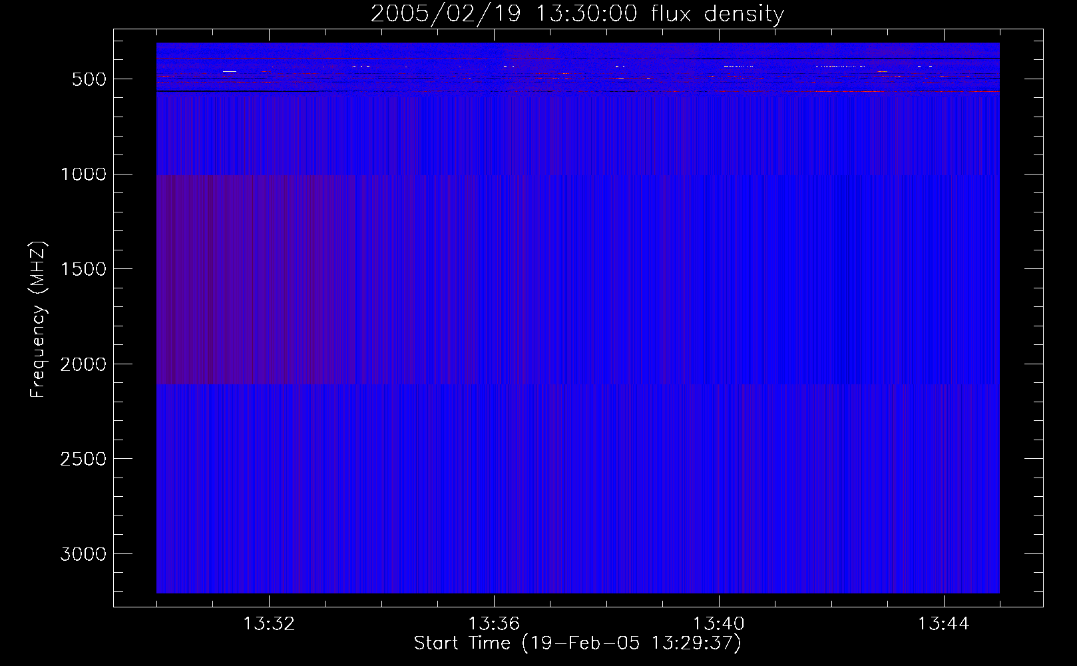Click the 13:40 time tick label

tap(719, 624)
